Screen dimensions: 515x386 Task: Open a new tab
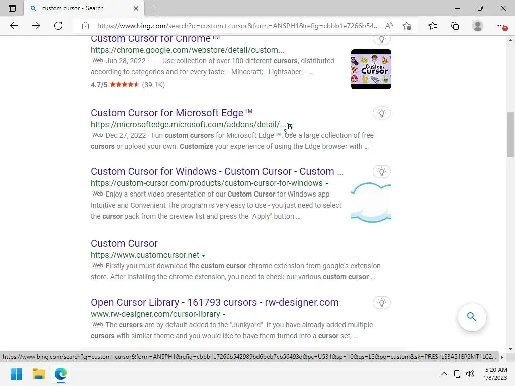pyautogui.click(x=153, y=8)
